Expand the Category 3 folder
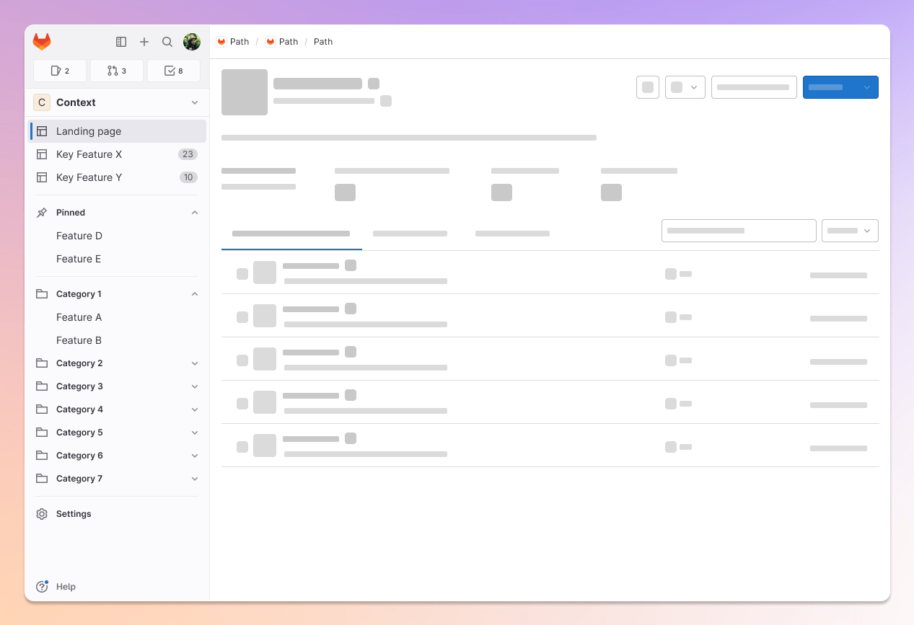Image resolution: width=914 pixels, height=625 pixels. point(194,386)
